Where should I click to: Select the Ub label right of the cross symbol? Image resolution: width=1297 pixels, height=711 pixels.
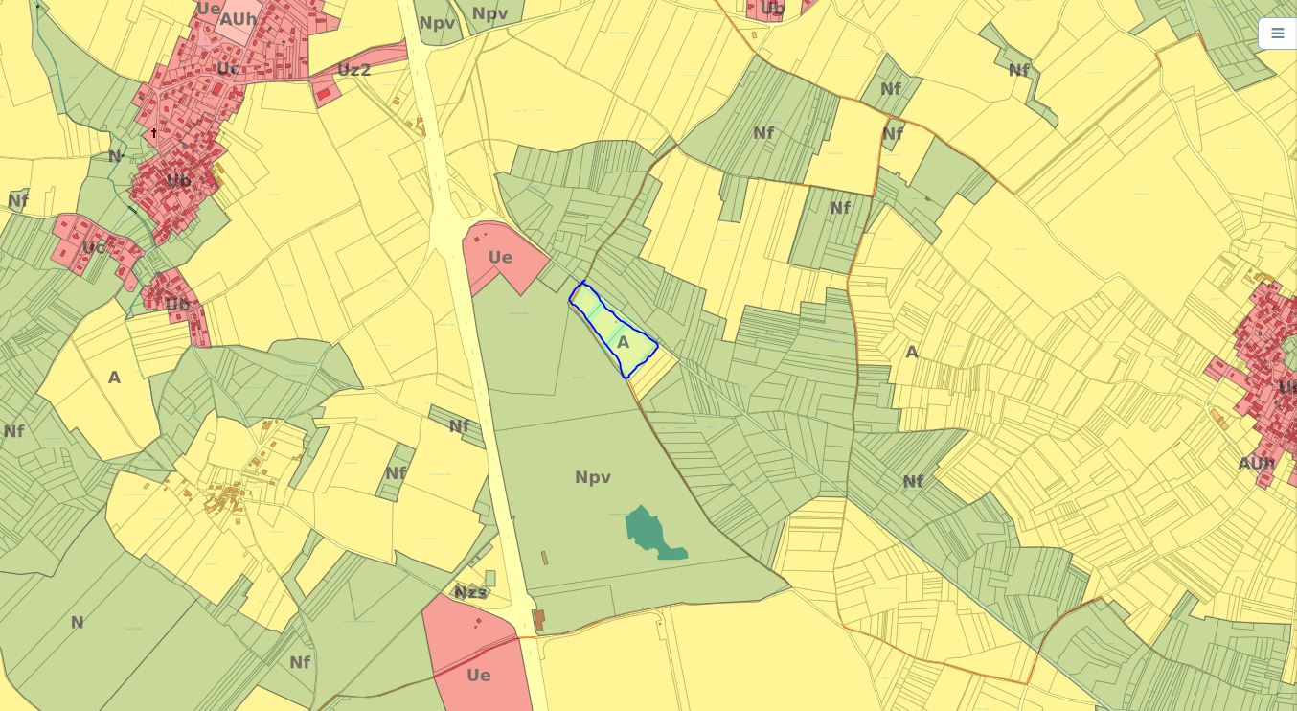tap(178, 180)
